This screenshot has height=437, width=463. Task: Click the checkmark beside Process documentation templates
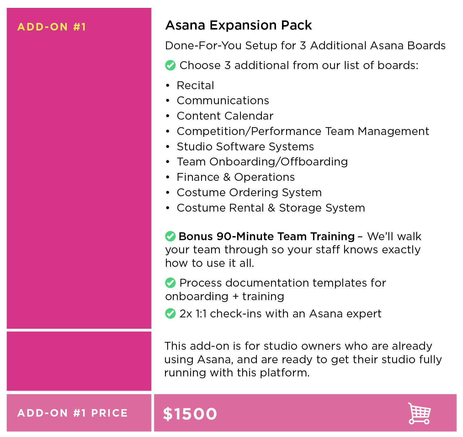(170, 283)
